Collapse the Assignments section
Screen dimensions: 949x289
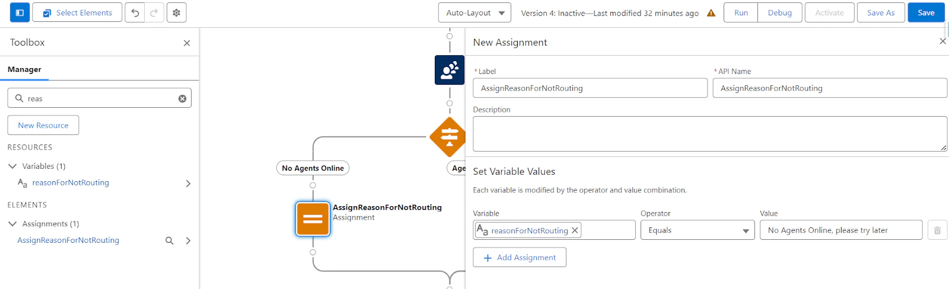tap(12, 224)
